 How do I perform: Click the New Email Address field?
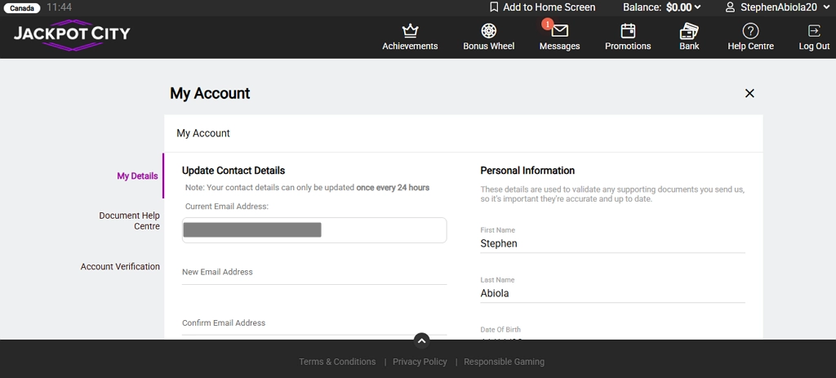[314, 273]
